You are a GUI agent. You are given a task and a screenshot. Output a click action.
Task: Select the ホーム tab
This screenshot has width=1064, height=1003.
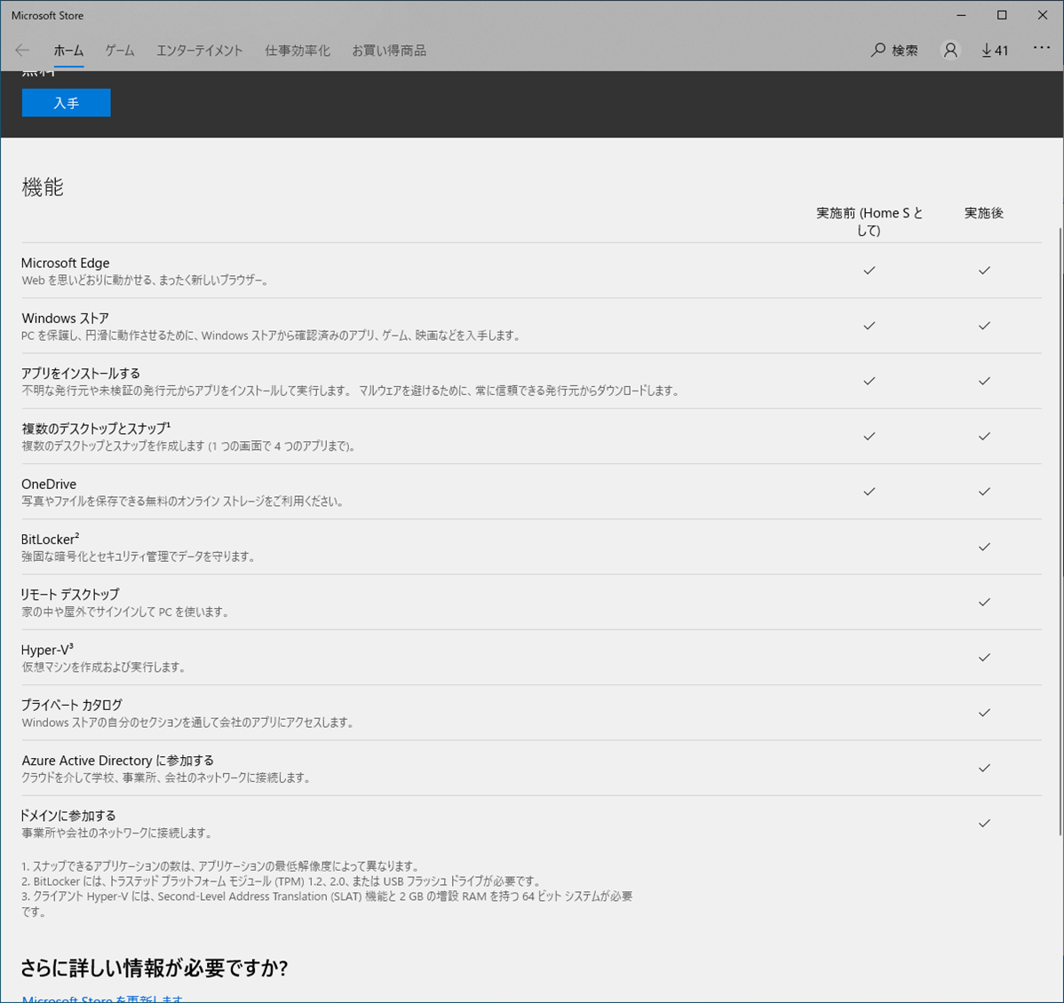68,51
